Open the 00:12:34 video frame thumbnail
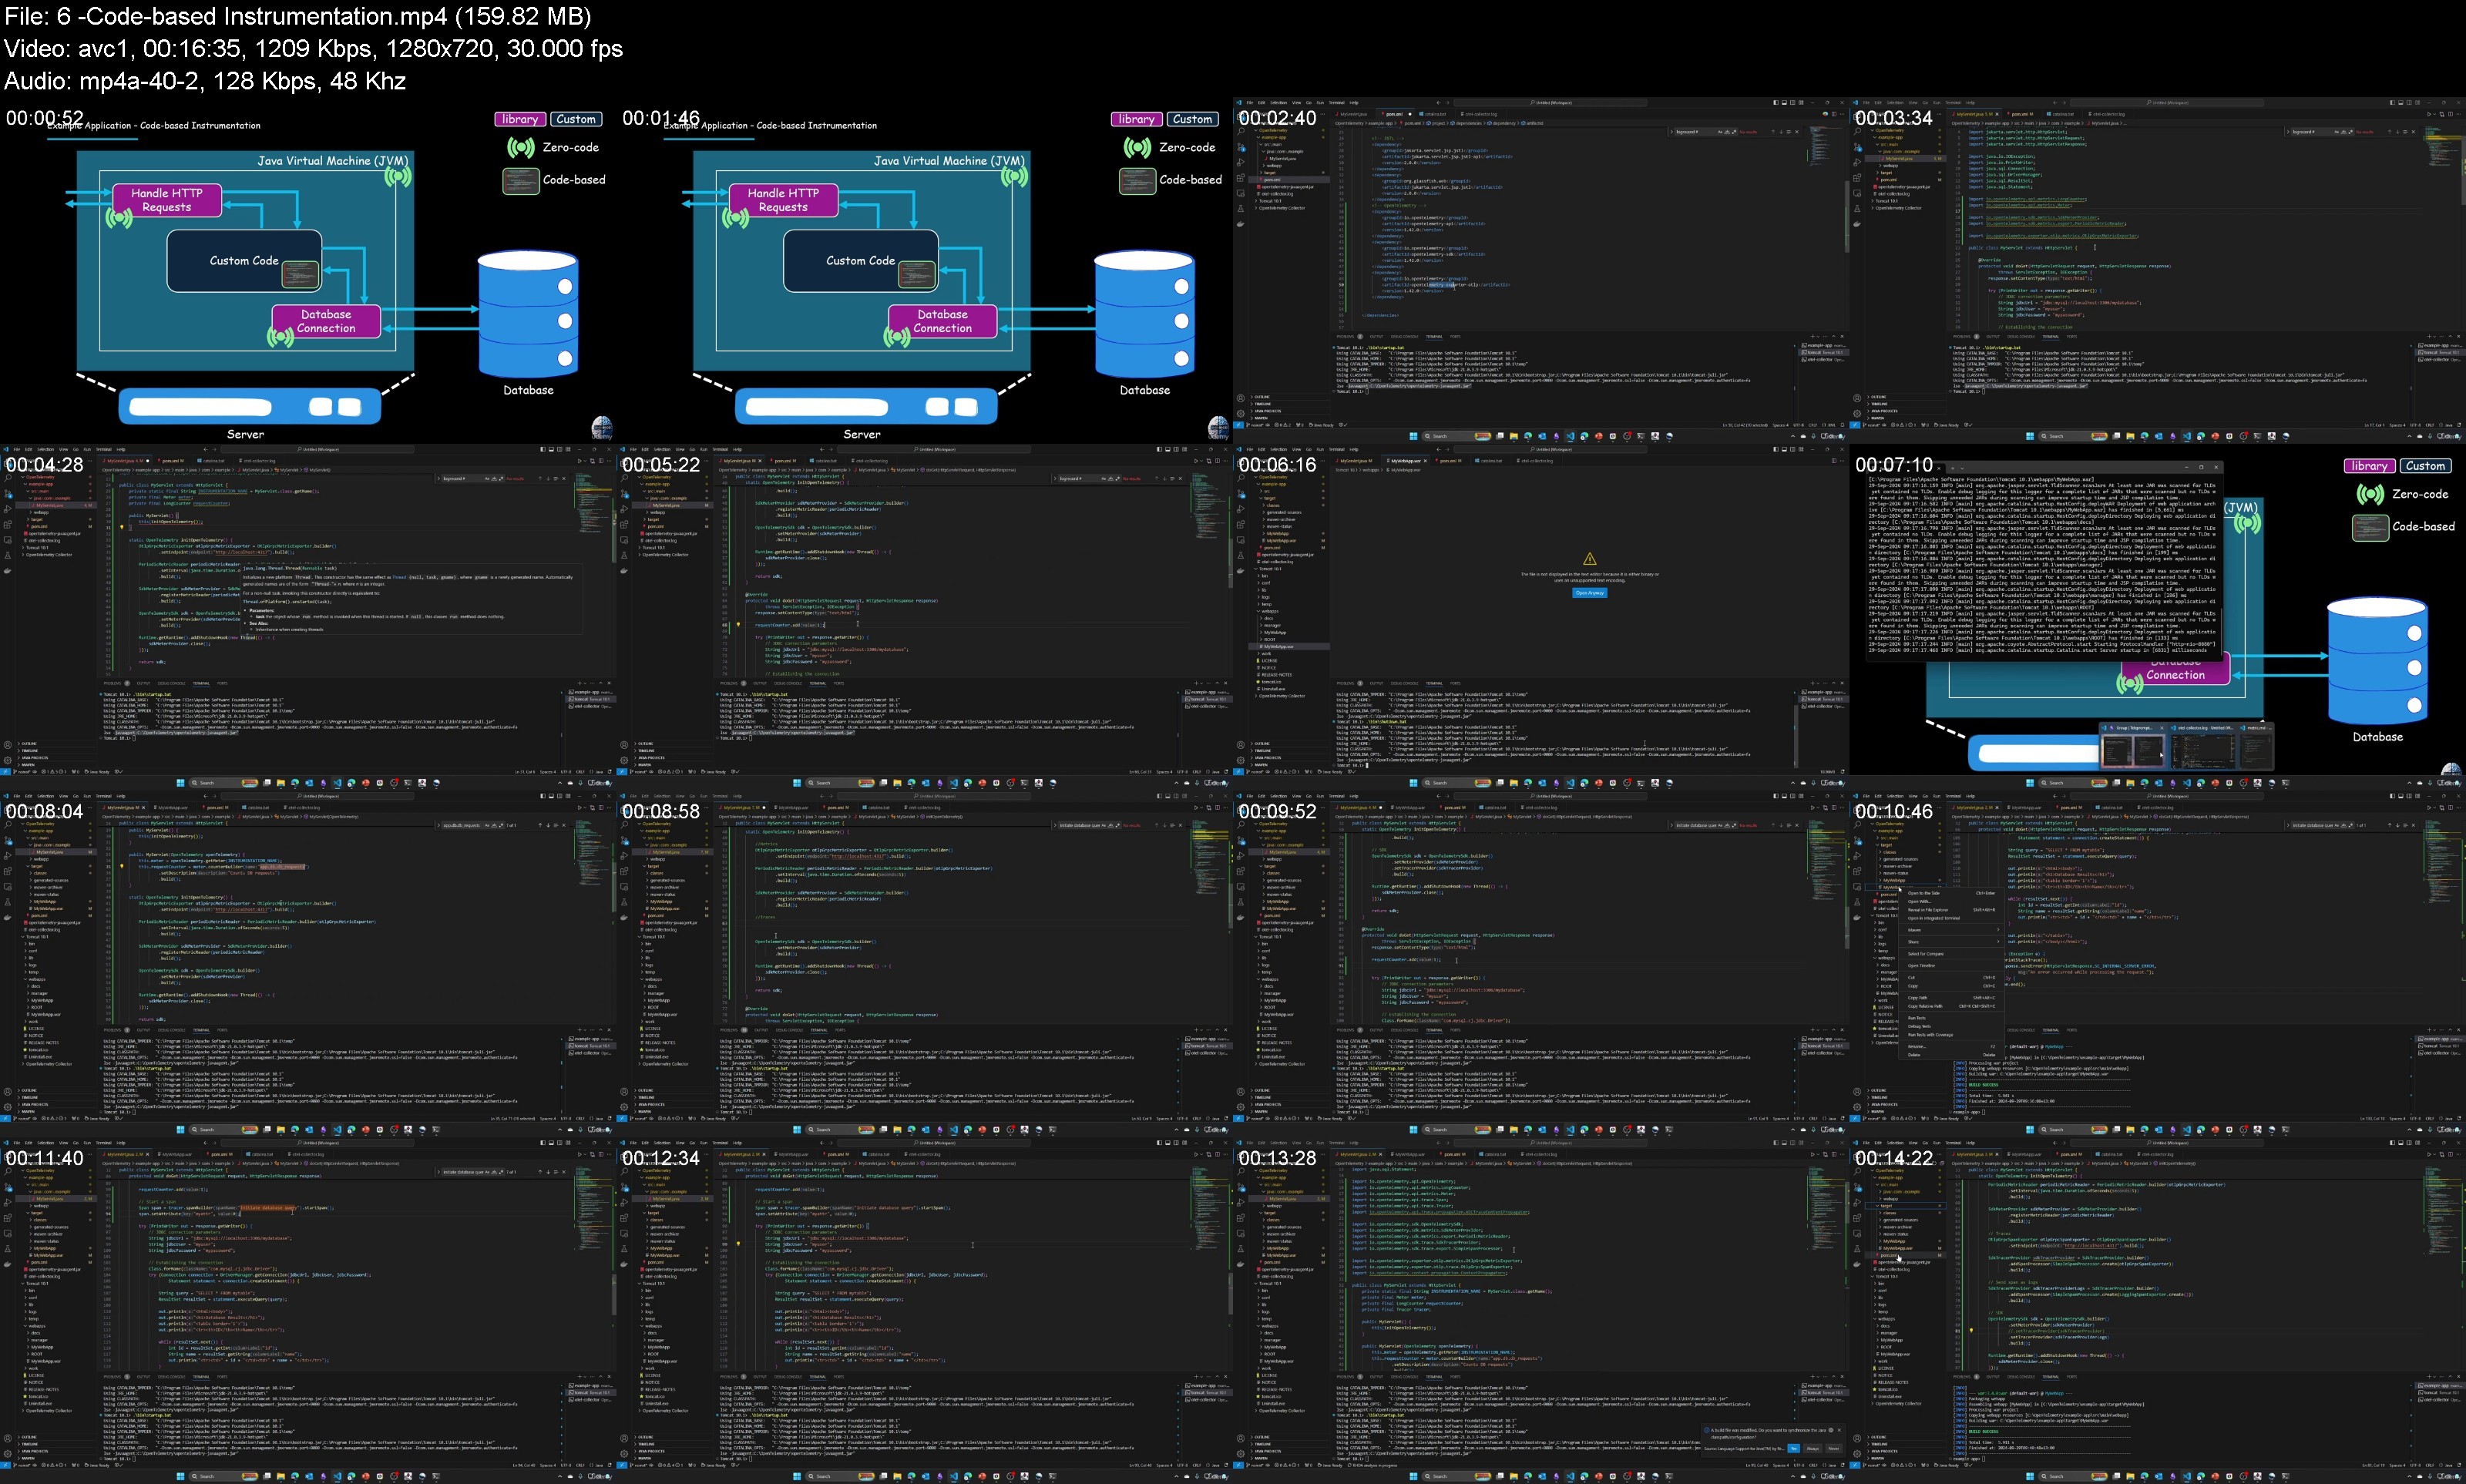 pyautogui.click(x=924, y=1310)
